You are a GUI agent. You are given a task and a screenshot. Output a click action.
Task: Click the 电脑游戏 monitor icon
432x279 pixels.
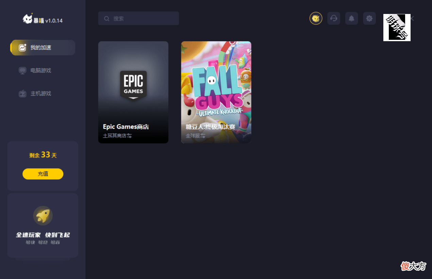tap(22, 70)
